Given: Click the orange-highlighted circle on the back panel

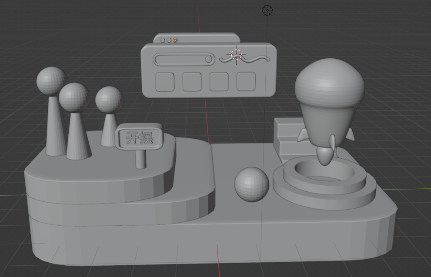Looking at the screenshot, I should [x=175, y=40].
